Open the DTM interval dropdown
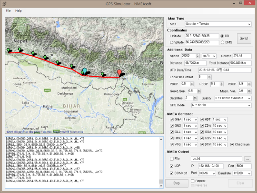Screen dimensions: 257x193 click(219, 144)
